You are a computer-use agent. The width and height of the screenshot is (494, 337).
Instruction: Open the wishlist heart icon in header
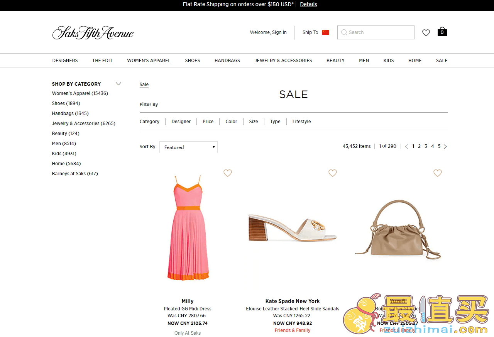point(426,33)
